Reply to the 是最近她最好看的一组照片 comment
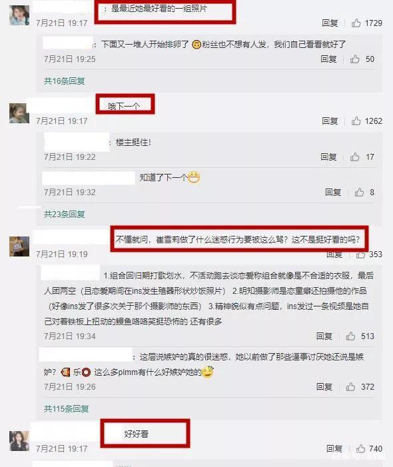 (x=330, y=23)
